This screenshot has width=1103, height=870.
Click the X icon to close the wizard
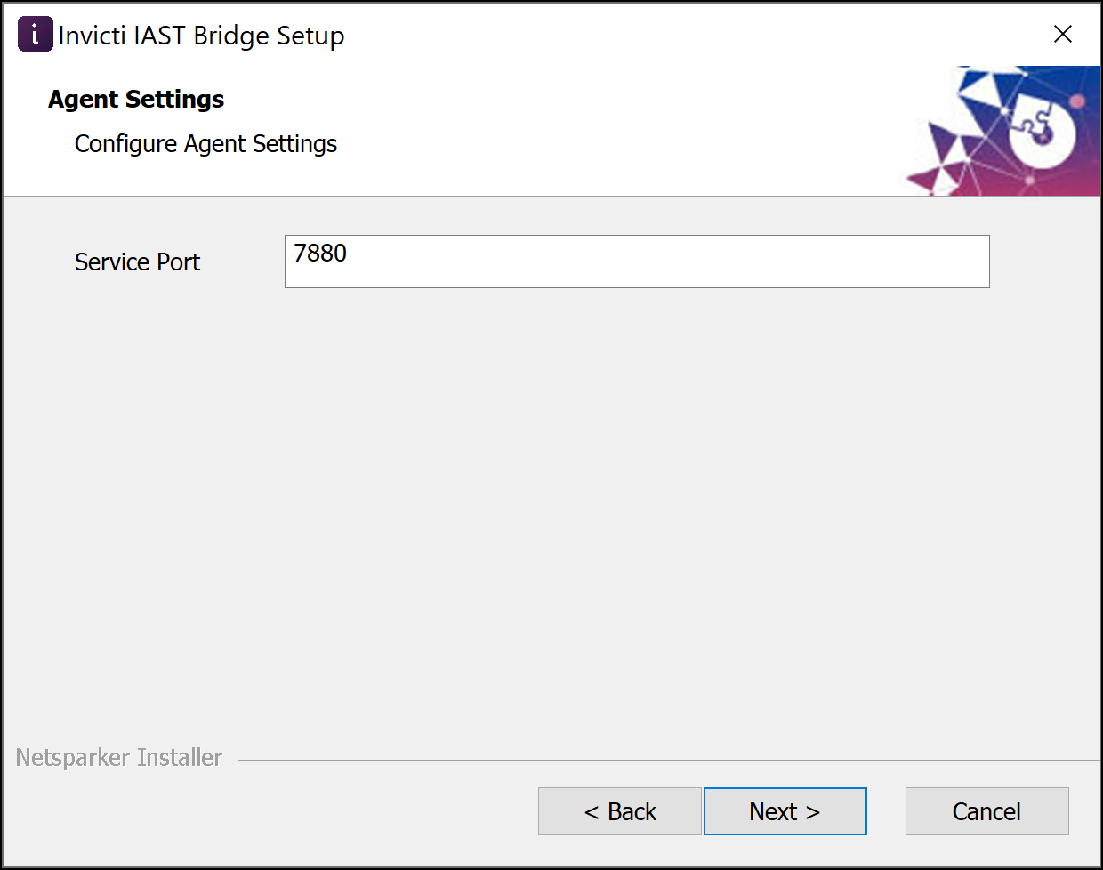(x=1063, y=34)
